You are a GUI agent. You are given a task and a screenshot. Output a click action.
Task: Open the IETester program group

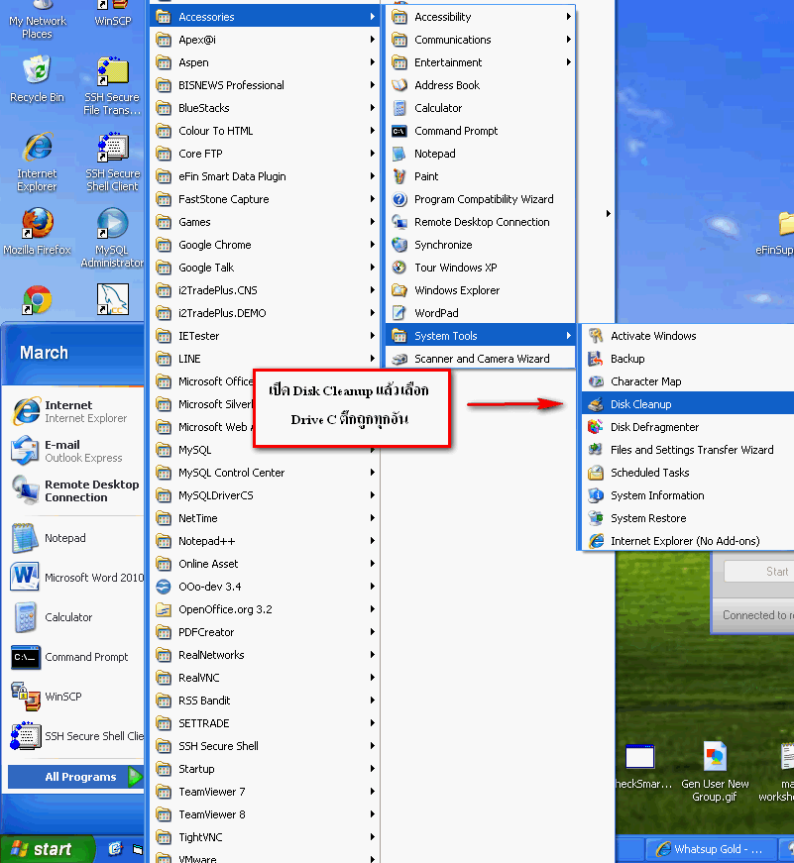click(265, 336)
